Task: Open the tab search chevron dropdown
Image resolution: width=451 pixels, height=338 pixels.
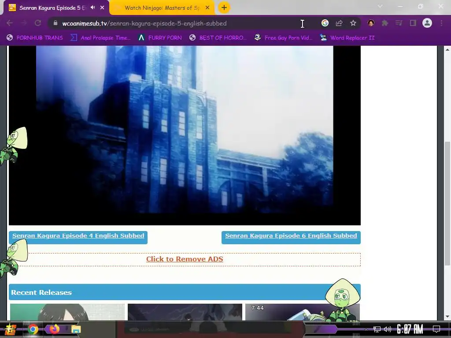Action: [x=380, y=6]
